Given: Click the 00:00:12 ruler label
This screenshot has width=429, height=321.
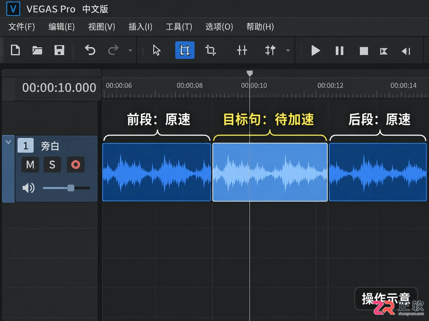Looking at the screenshot, I should [x=330, y=86].
